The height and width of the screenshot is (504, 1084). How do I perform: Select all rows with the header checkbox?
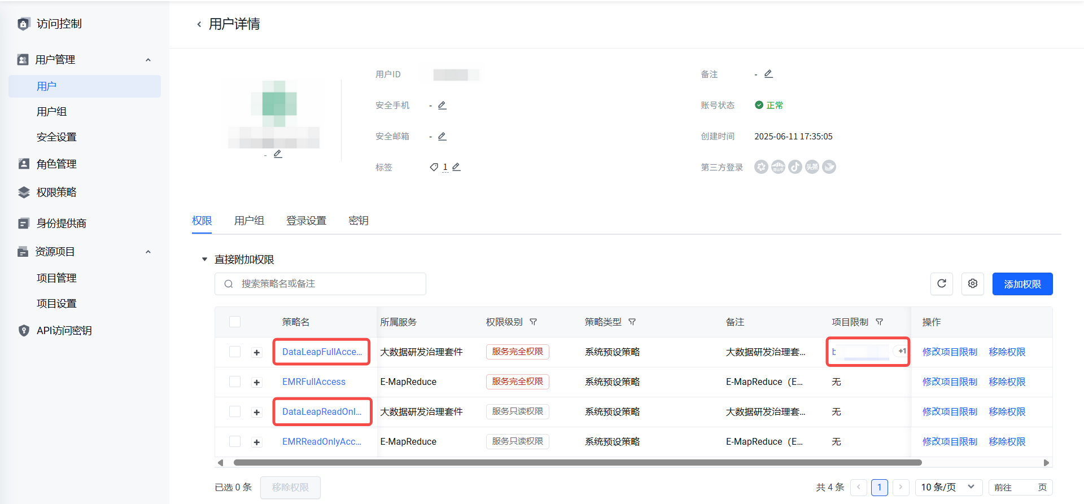coord(235,322)
